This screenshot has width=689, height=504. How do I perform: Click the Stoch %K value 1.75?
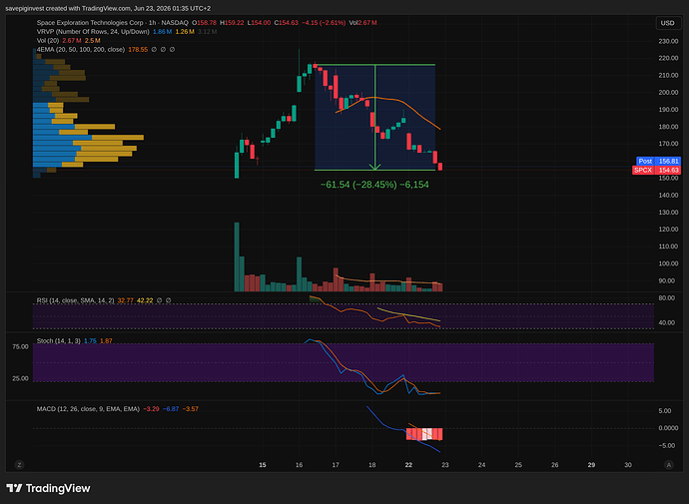point(90,340)
